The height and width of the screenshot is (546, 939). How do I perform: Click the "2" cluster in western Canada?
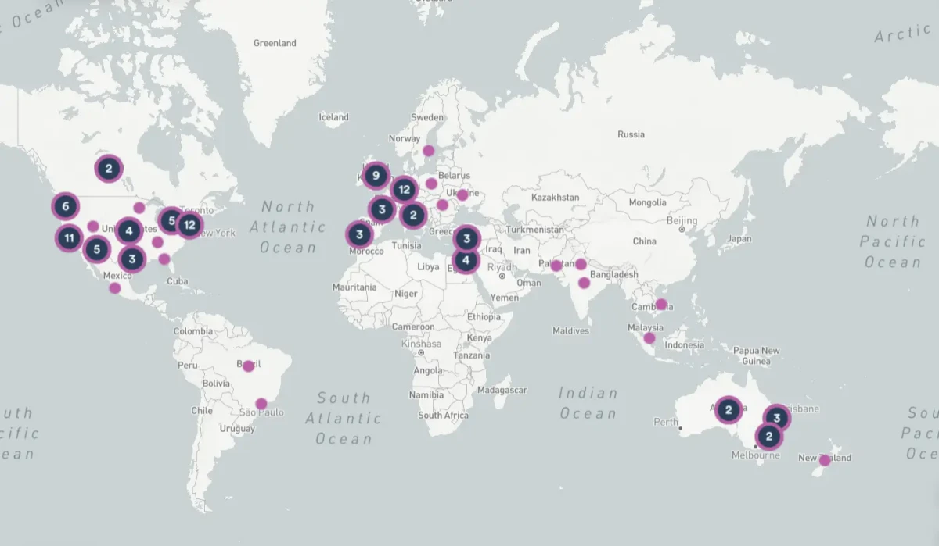pos(108,167)
